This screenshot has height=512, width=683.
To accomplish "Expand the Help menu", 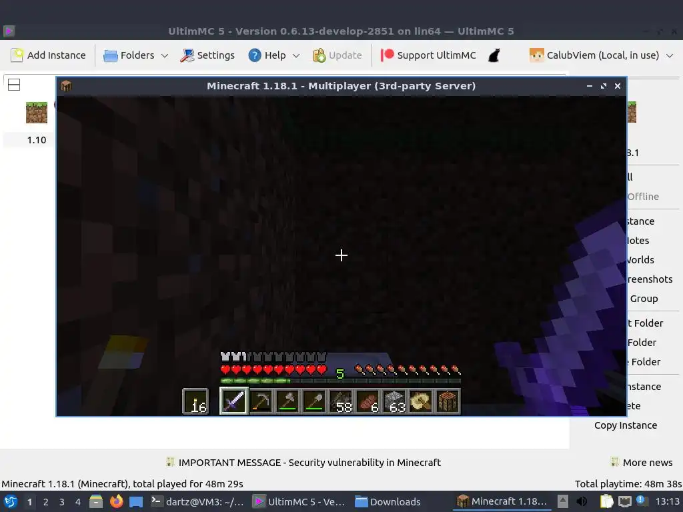I will point(274,55).
